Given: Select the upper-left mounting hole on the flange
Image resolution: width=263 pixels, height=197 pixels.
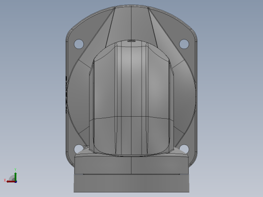Looking at the screenshot, I should pos(79,44).
